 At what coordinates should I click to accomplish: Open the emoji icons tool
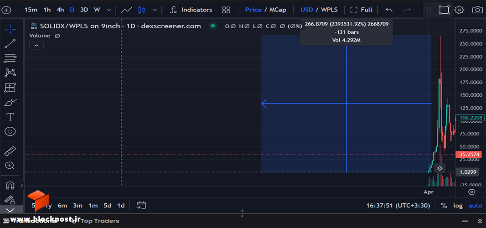coord(10,131)
